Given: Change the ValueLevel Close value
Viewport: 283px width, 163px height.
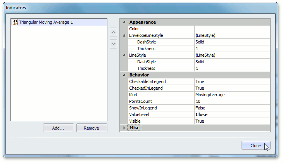Looking at the screenshot, I should tap(232, 114).
